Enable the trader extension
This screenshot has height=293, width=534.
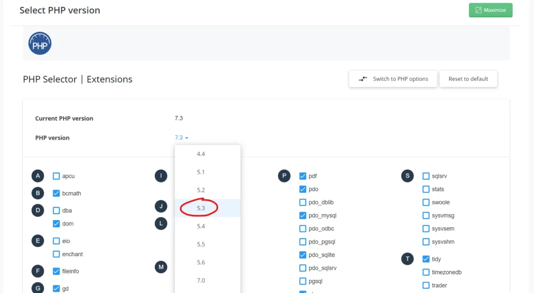click(426, 286)
